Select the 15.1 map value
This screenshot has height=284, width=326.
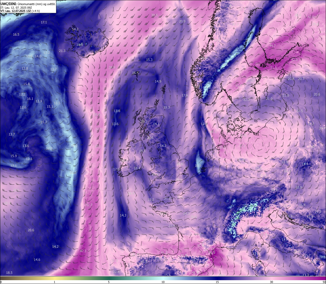click(50, 107)
